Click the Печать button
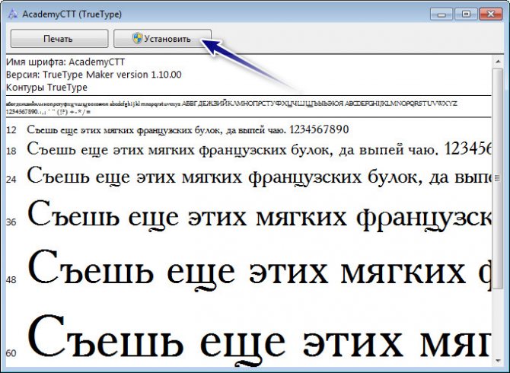Viewport: 510px width, 373px height. [x=59, y=39]
